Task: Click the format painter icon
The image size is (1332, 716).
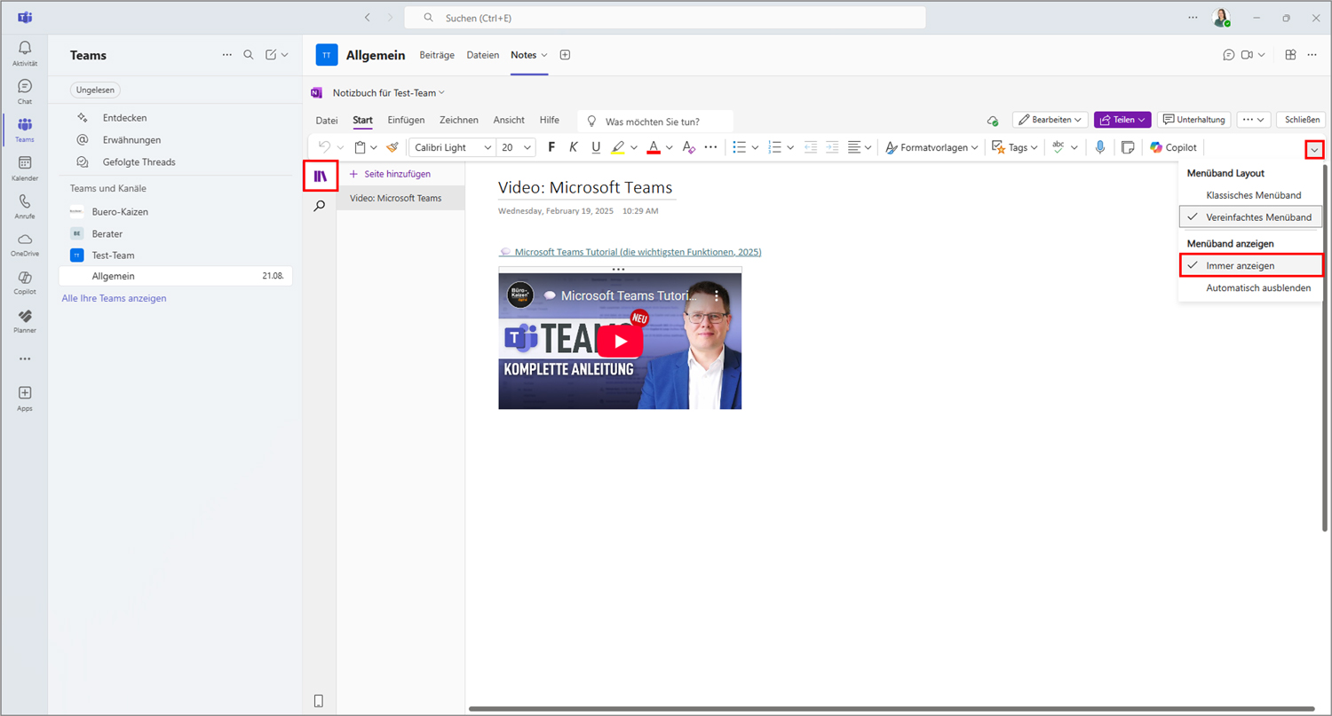Action: (x=392, y=147)
